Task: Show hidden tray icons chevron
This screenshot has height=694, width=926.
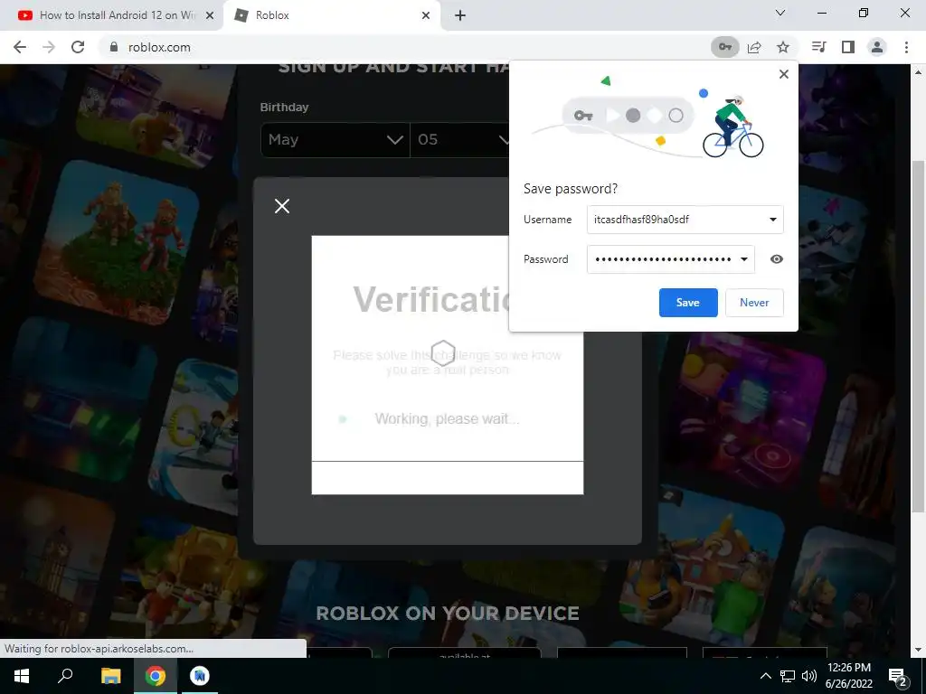Action: tap(765, 676)
